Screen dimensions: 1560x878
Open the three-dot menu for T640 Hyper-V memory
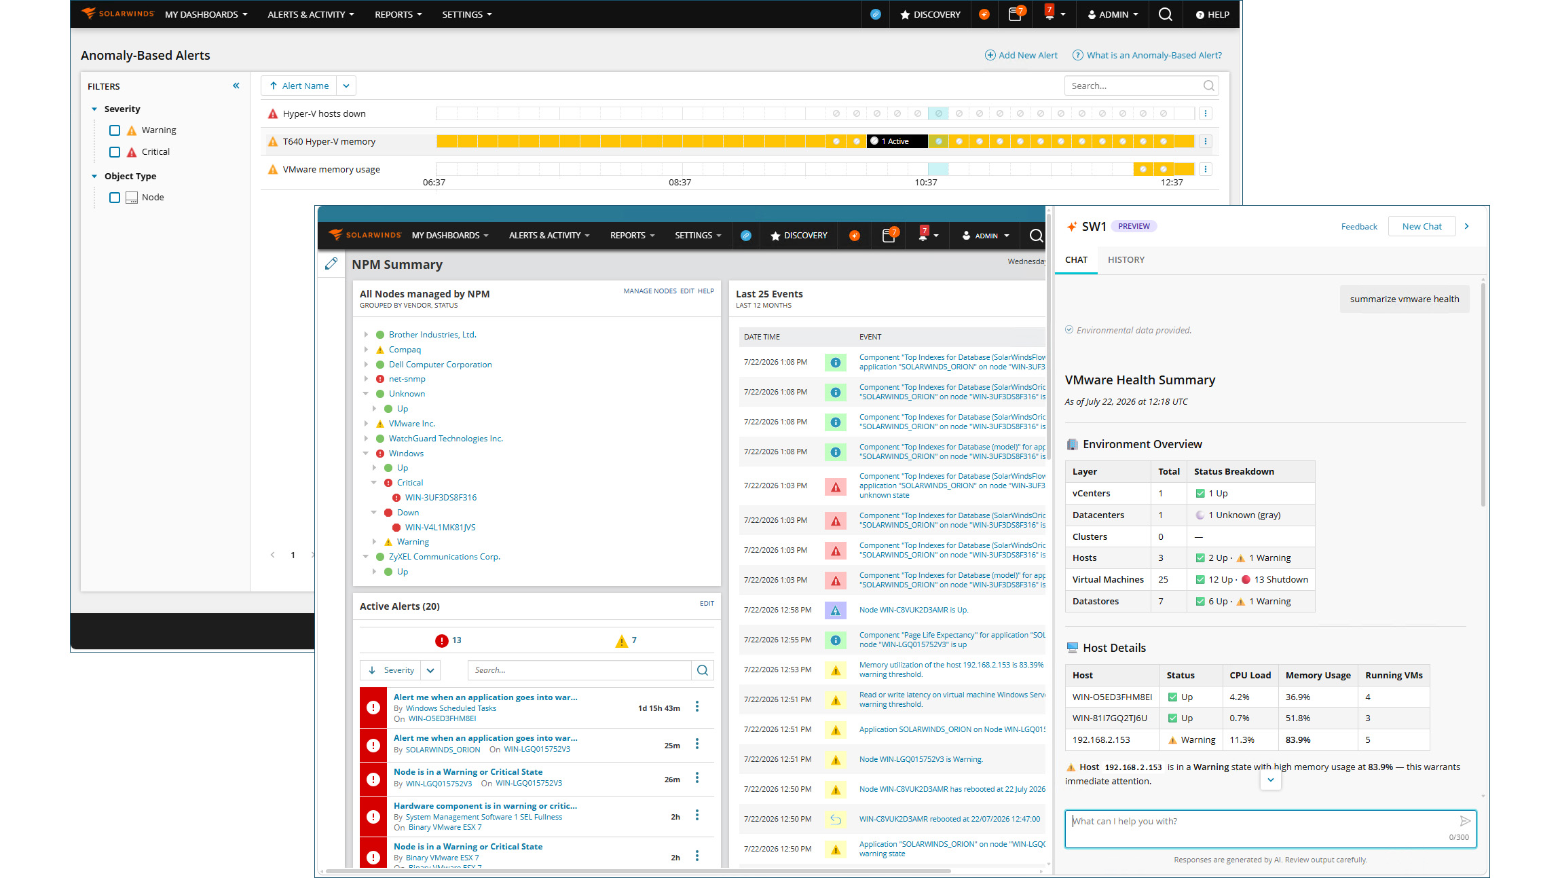[x=1206, y=141]
